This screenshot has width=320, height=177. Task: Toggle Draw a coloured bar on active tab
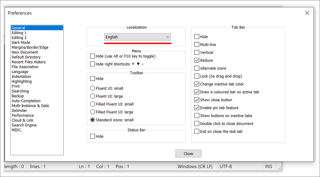click(197, 92)
